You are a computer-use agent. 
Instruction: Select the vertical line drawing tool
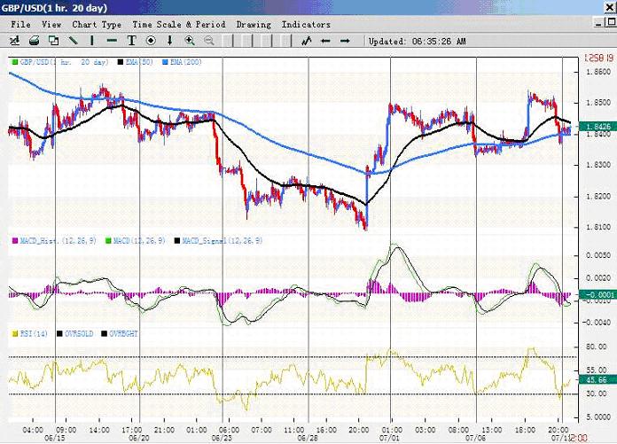(92, 41)
